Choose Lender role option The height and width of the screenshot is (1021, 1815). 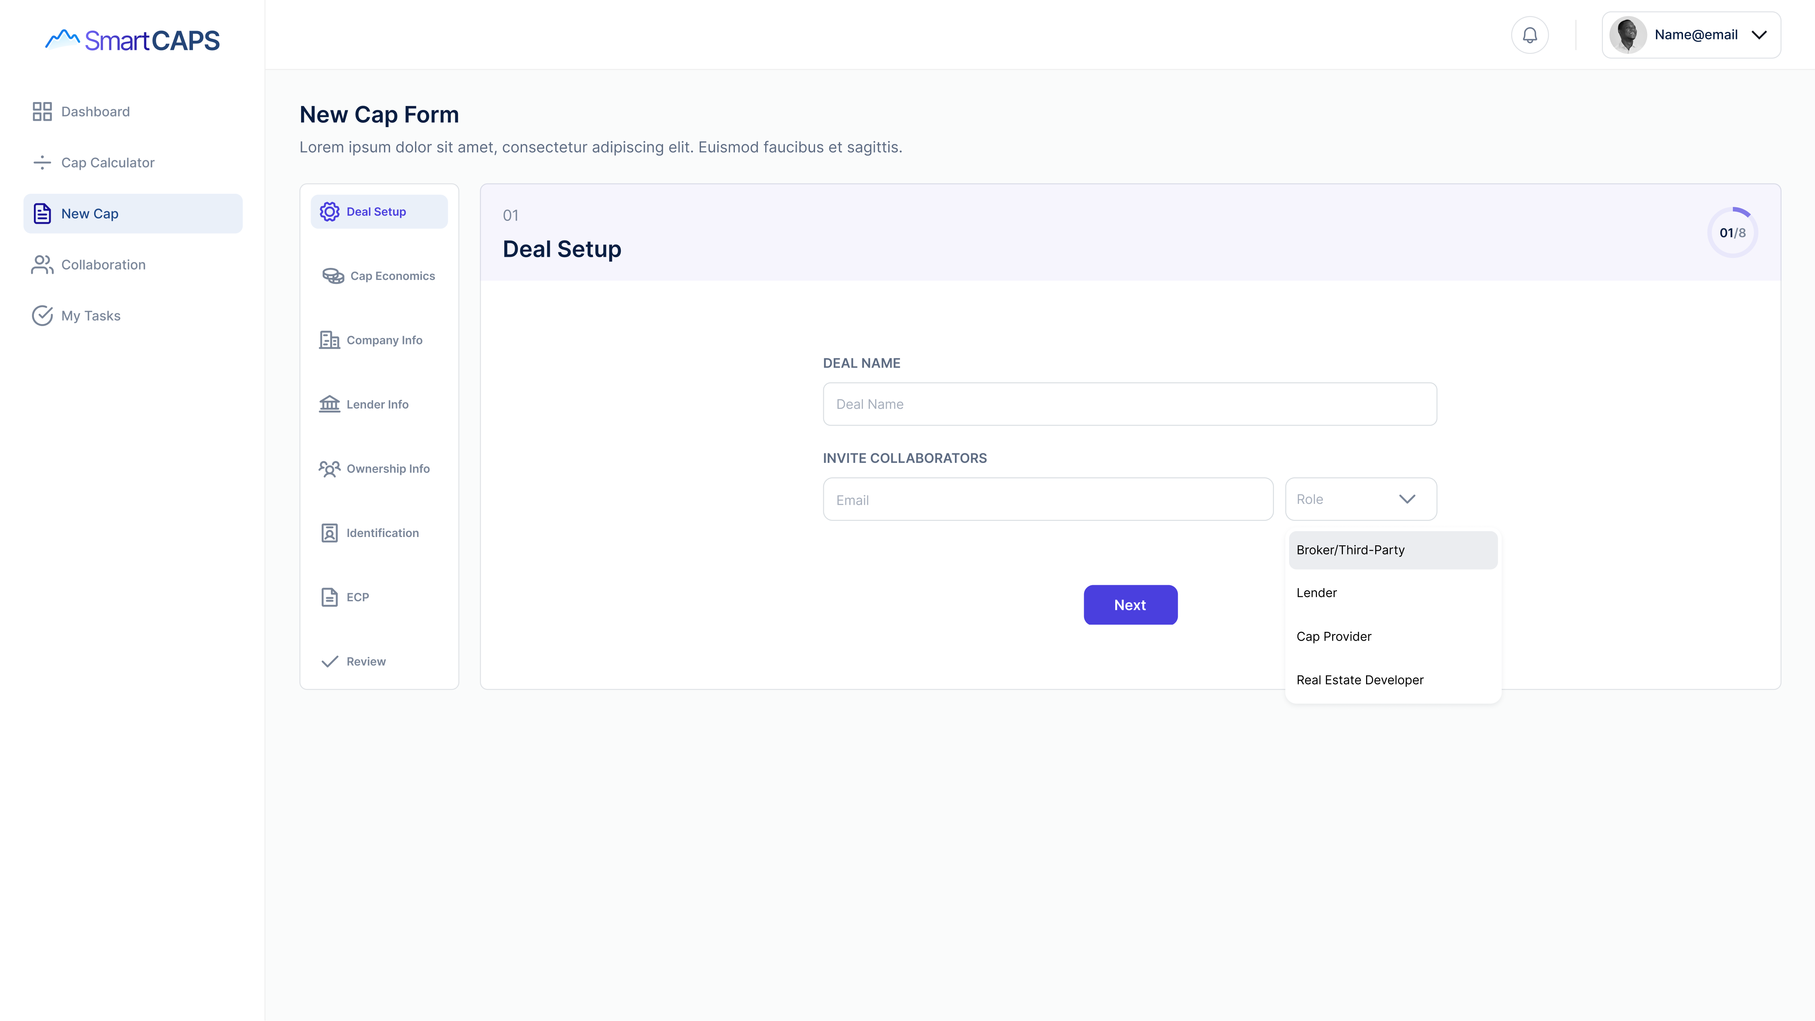point(1393,592)
